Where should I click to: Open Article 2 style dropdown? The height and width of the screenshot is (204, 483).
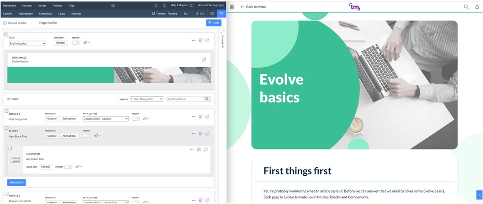pos(106,202)
